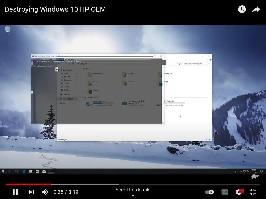Switch Explorer to details view icon
Screen dimensions: 266x199
tap(207, 140)
